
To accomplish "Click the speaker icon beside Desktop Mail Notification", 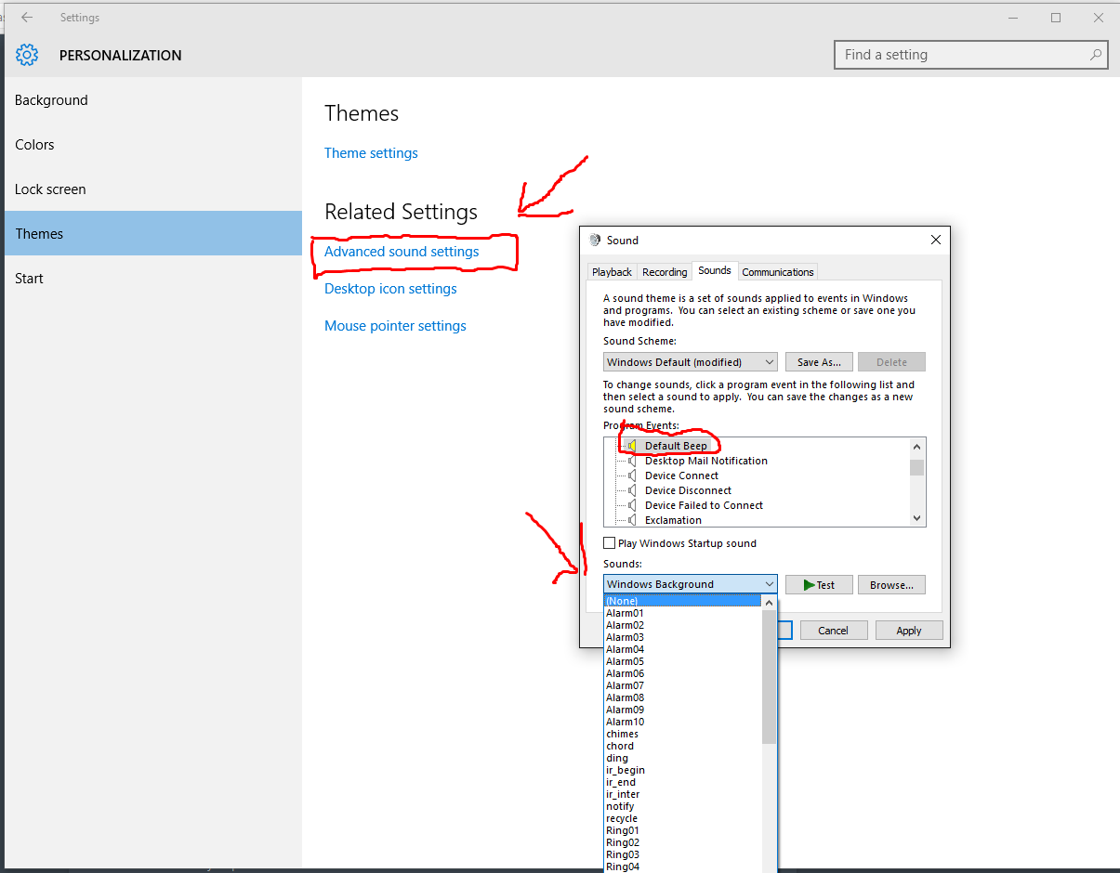I will point(632,461).
